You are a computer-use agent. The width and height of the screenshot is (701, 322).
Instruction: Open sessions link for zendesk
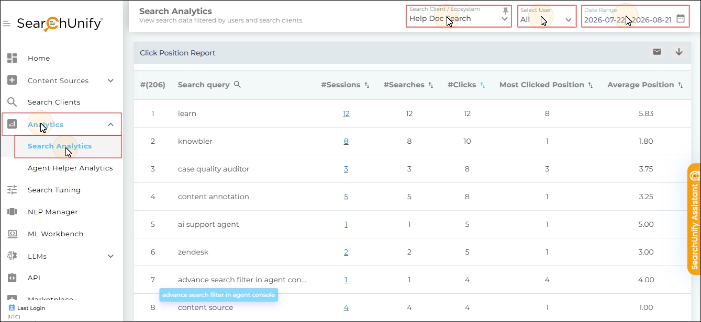tap(346, 252)
